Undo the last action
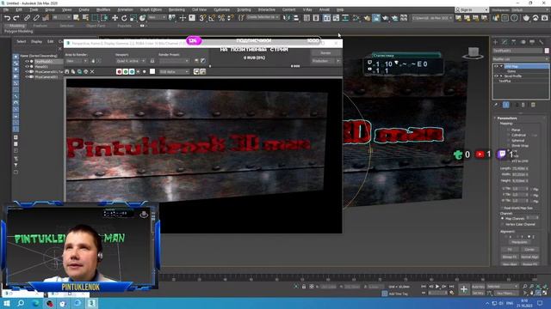Image resolution: width=551 pixels, height=309 pixels. 8,18
